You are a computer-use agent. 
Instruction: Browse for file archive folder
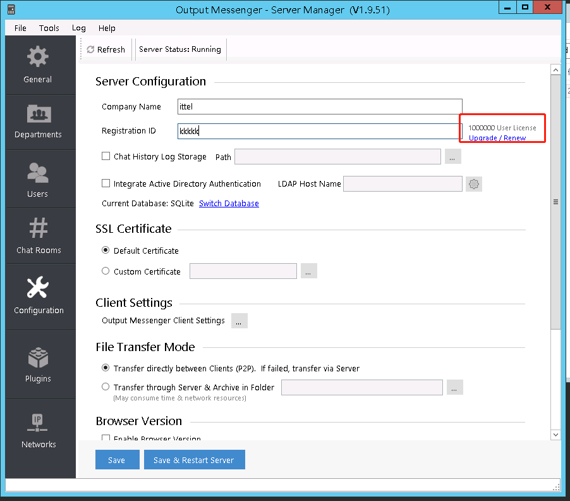coord(455,387)
